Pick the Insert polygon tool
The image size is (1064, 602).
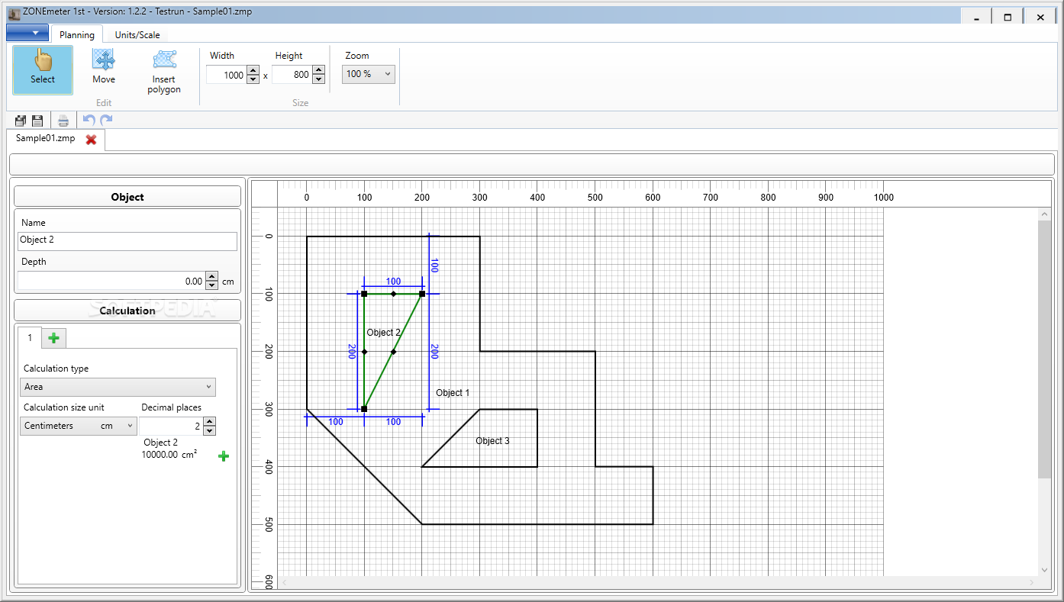point(164,71)
